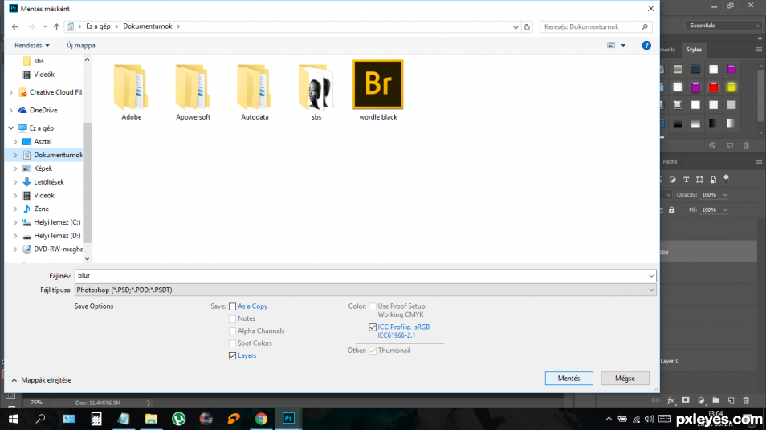
Task: Toggle Use Proof Setup checkbox
Action: click(x=373, y=306)
